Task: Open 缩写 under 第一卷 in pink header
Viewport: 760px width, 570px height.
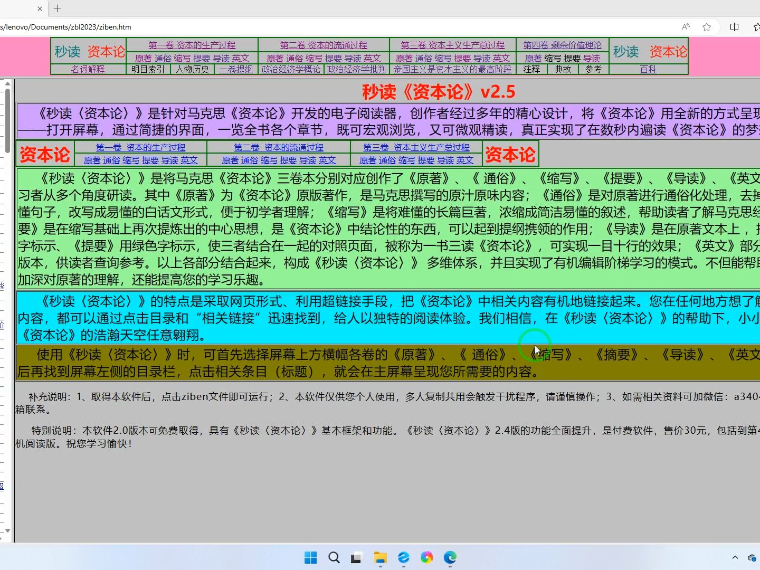Action: coord(183,58)
